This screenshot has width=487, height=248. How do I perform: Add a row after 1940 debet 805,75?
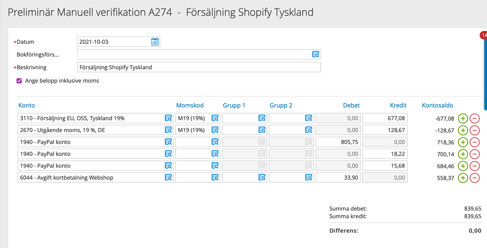pyautogui.click(x=463, y=142)
